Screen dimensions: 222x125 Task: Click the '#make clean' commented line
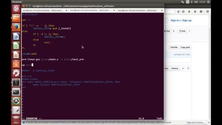[x=29, y=79]
